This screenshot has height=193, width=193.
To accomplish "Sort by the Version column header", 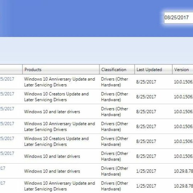I will coord(183,69).
